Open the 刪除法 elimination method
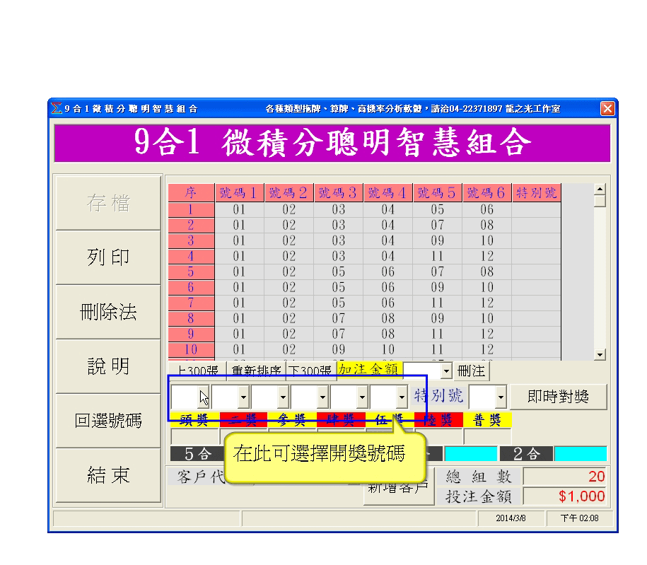 (107, 312)
